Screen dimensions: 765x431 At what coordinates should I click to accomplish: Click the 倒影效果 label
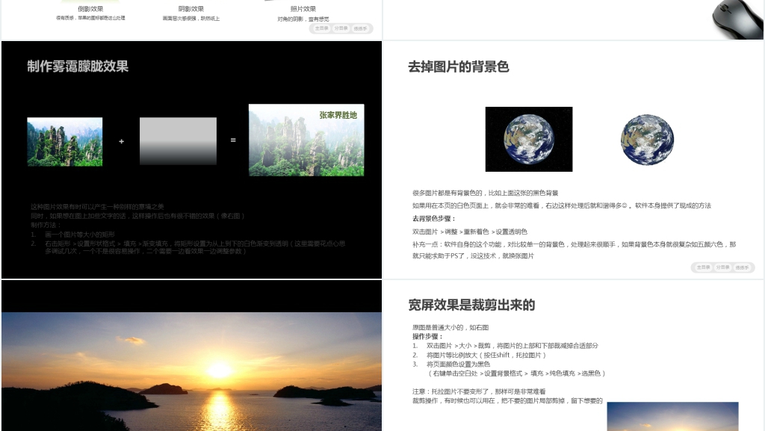pos(90,9)
